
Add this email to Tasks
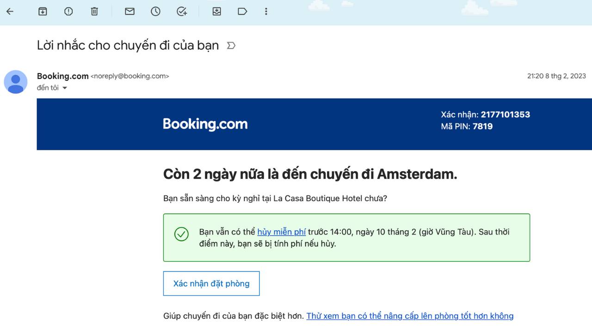182,11
